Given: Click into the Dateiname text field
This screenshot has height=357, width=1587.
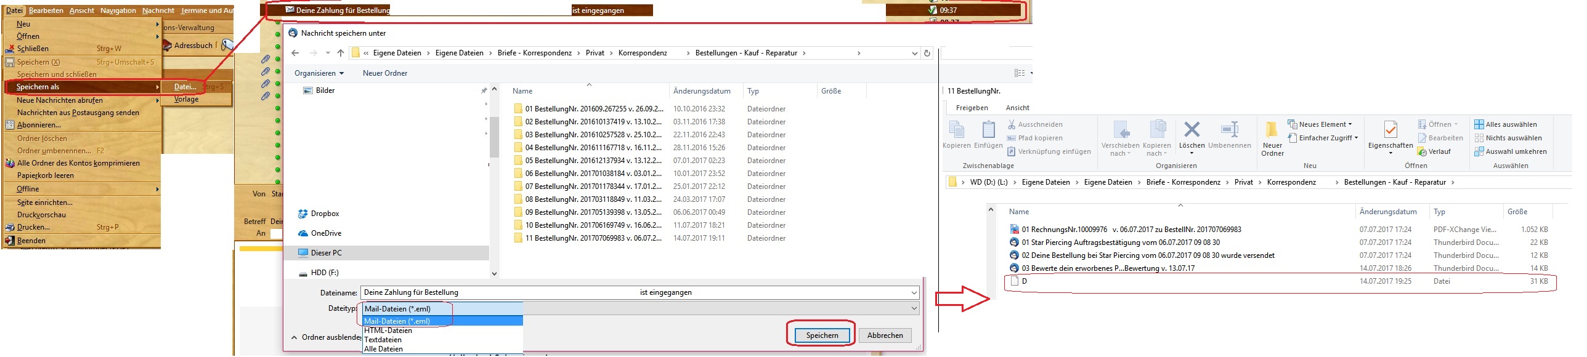Looking at the screenshot, I should (x=635, y=292).
